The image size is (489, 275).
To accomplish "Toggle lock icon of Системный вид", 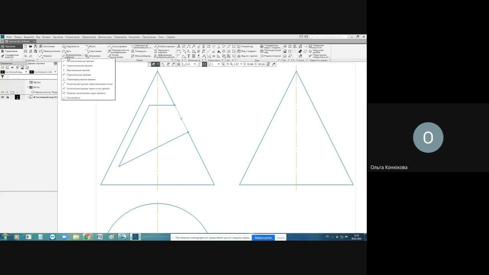I will 7,97.
